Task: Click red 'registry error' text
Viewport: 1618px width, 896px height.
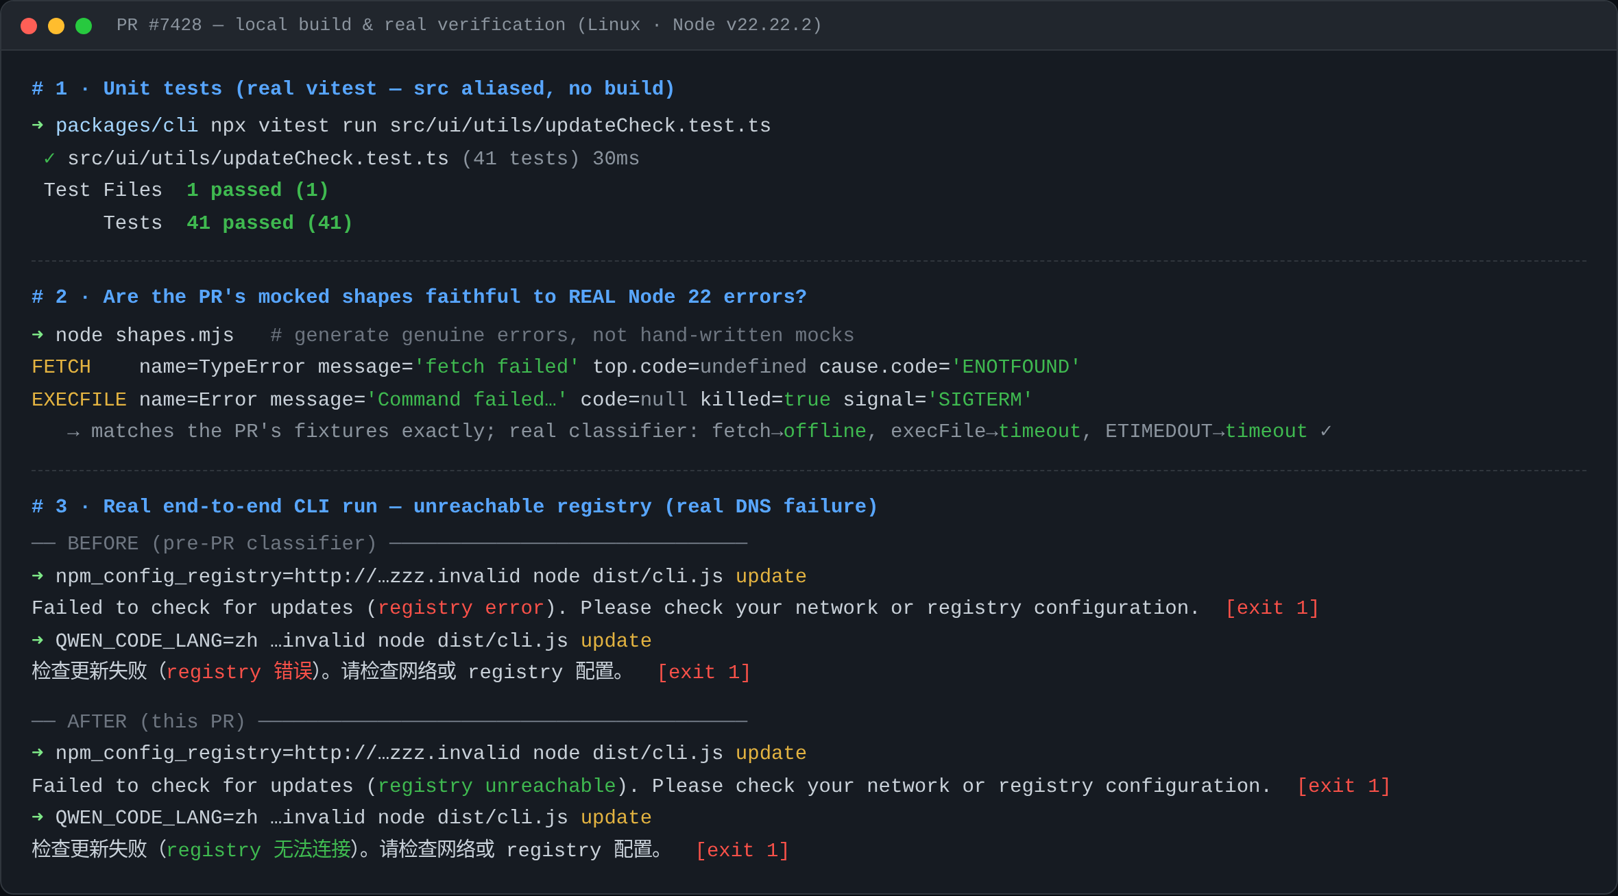Action: pos(461,608)
